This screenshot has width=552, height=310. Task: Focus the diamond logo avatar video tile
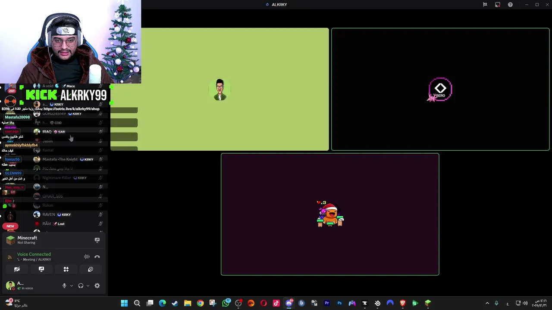[x=440, y=90]
